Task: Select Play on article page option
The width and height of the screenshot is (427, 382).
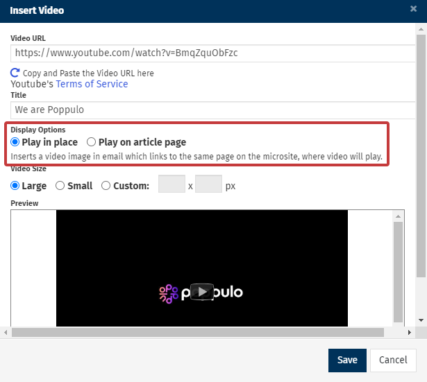Action: 91,142
